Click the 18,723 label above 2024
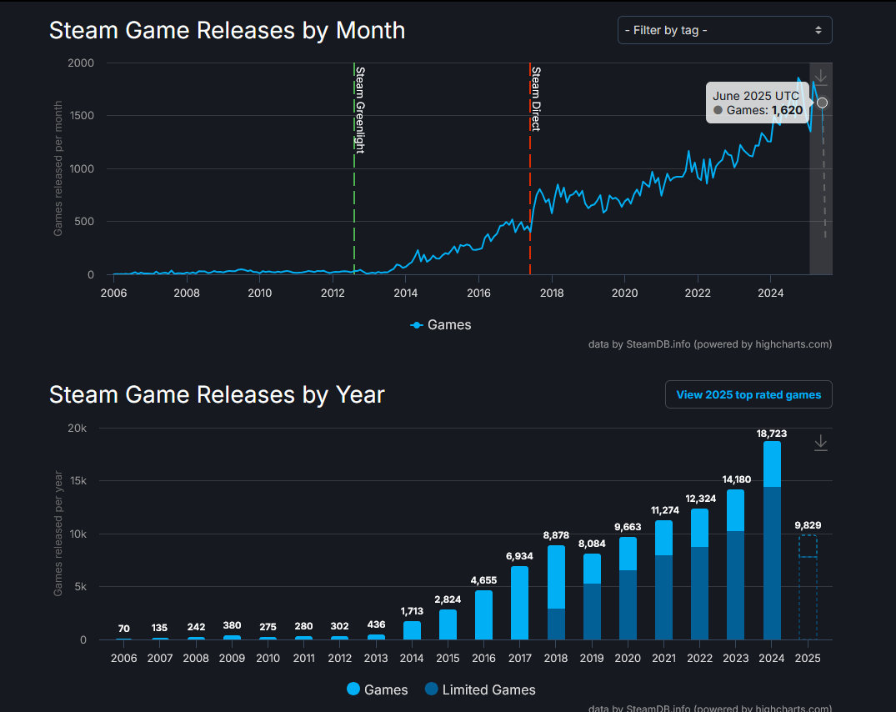Image resolution: width=896 pixels, height=712 pixels. coord(772,434)
